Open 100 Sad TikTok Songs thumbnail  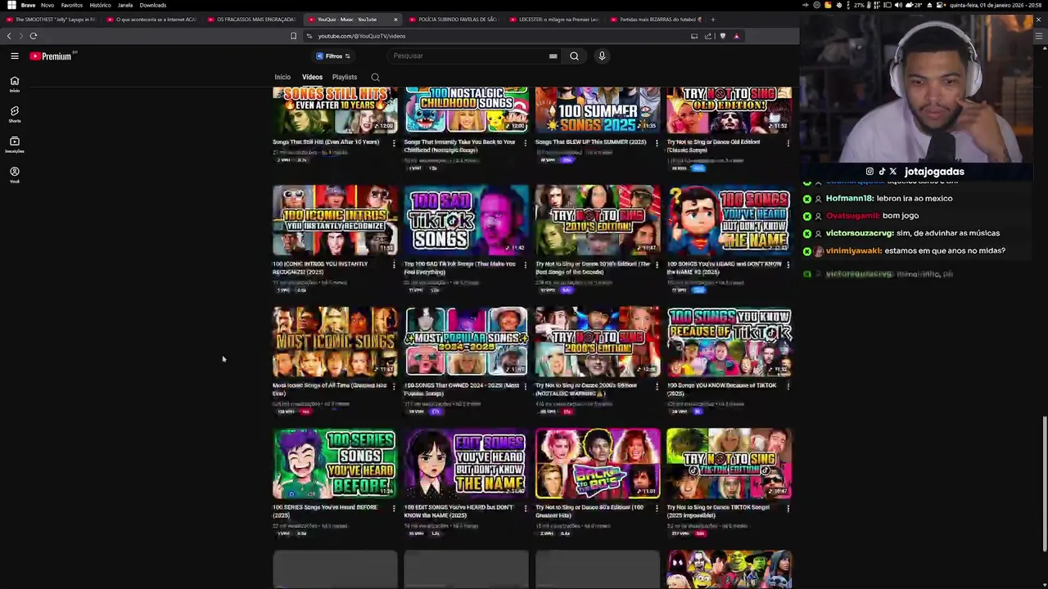(x=466, y=220)
